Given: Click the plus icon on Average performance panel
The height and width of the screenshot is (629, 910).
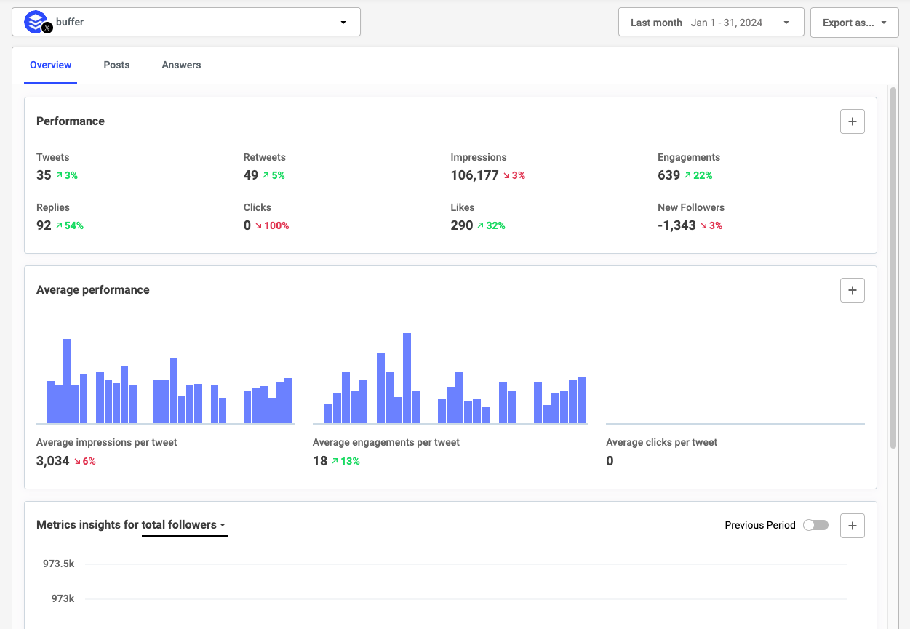Looking at the screenshot, I should tap(852, 290).
